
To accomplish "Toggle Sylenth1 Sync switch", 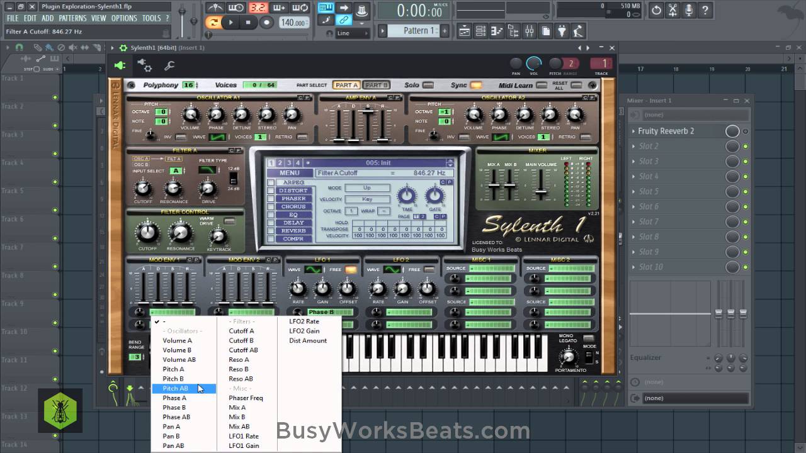I will [x=476, y=85].
